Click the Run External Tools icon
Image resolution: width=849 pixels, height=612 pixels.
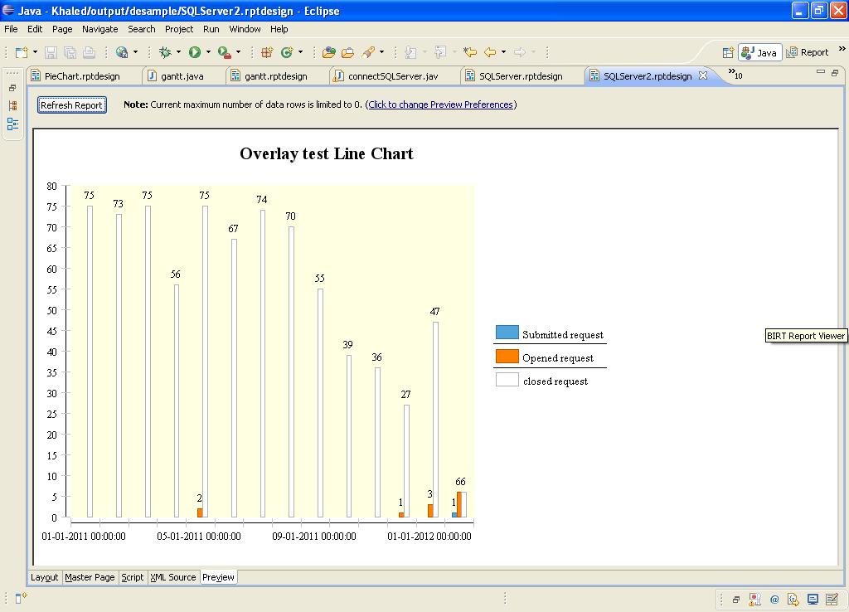(224, 52)
